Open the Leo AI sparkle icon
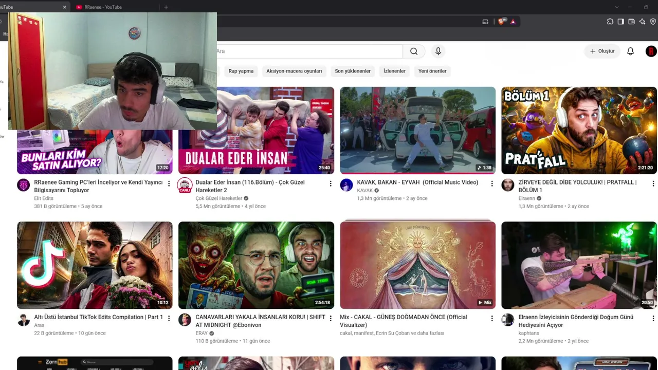Screen dimensions: 658x370 pos(643,22)
